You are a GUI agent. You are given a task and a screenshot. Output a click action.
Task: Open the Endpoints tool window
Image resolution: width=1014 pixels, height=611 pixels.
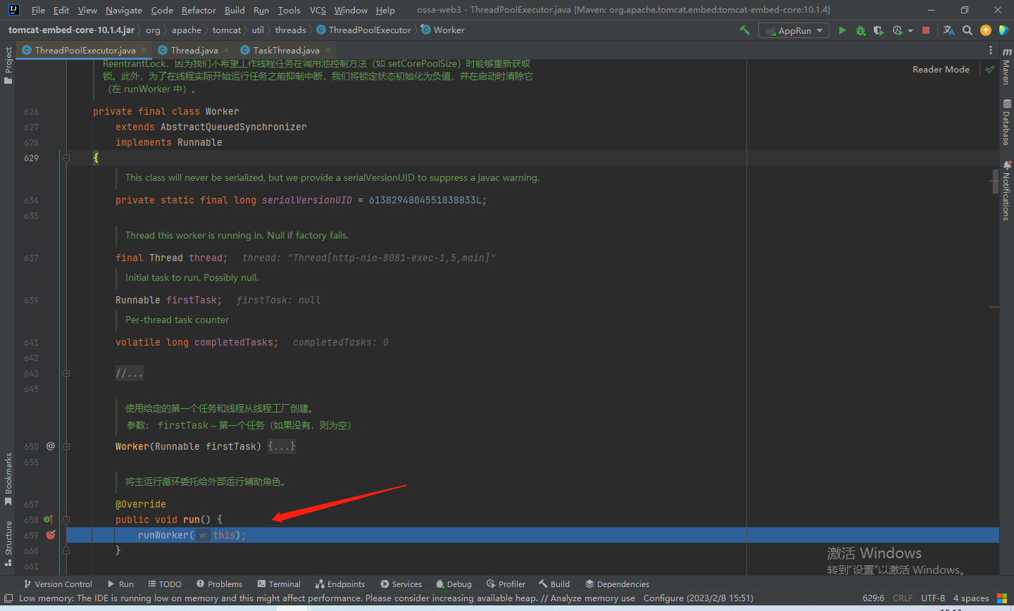tap(340, 584)
